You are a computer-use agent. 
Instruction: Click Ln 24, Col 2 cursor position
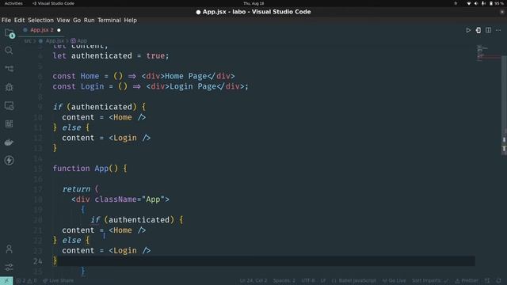pos(253,281)
